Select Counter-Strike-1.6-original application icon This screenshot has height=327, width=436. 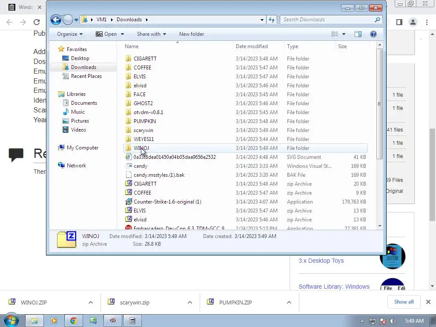click(128, 201)
